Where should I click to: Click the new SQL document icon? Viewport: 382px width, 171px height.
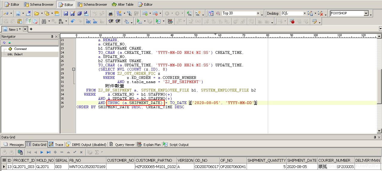[x=18, y=13]
